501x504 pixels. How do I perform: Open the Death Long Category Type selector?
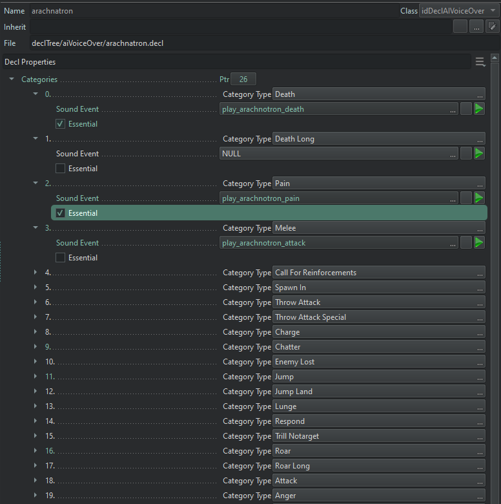click(378, 139)
